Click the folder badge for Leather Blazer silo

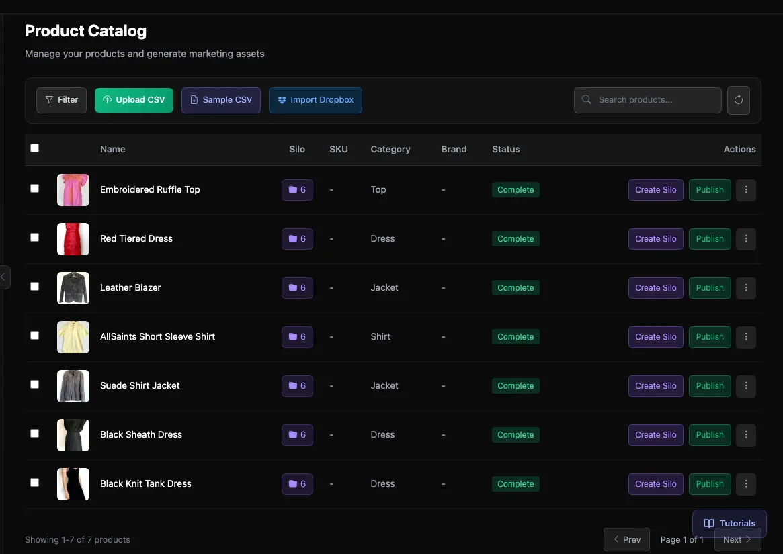pyautogui.click(x=297, y=287)
